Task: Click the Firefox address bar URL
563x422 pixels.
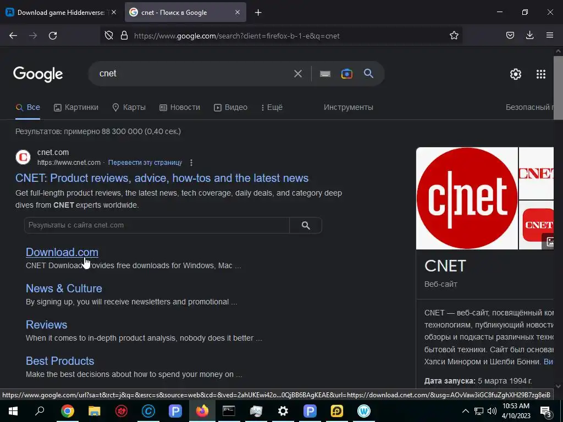Action: [x=237, y=36]
